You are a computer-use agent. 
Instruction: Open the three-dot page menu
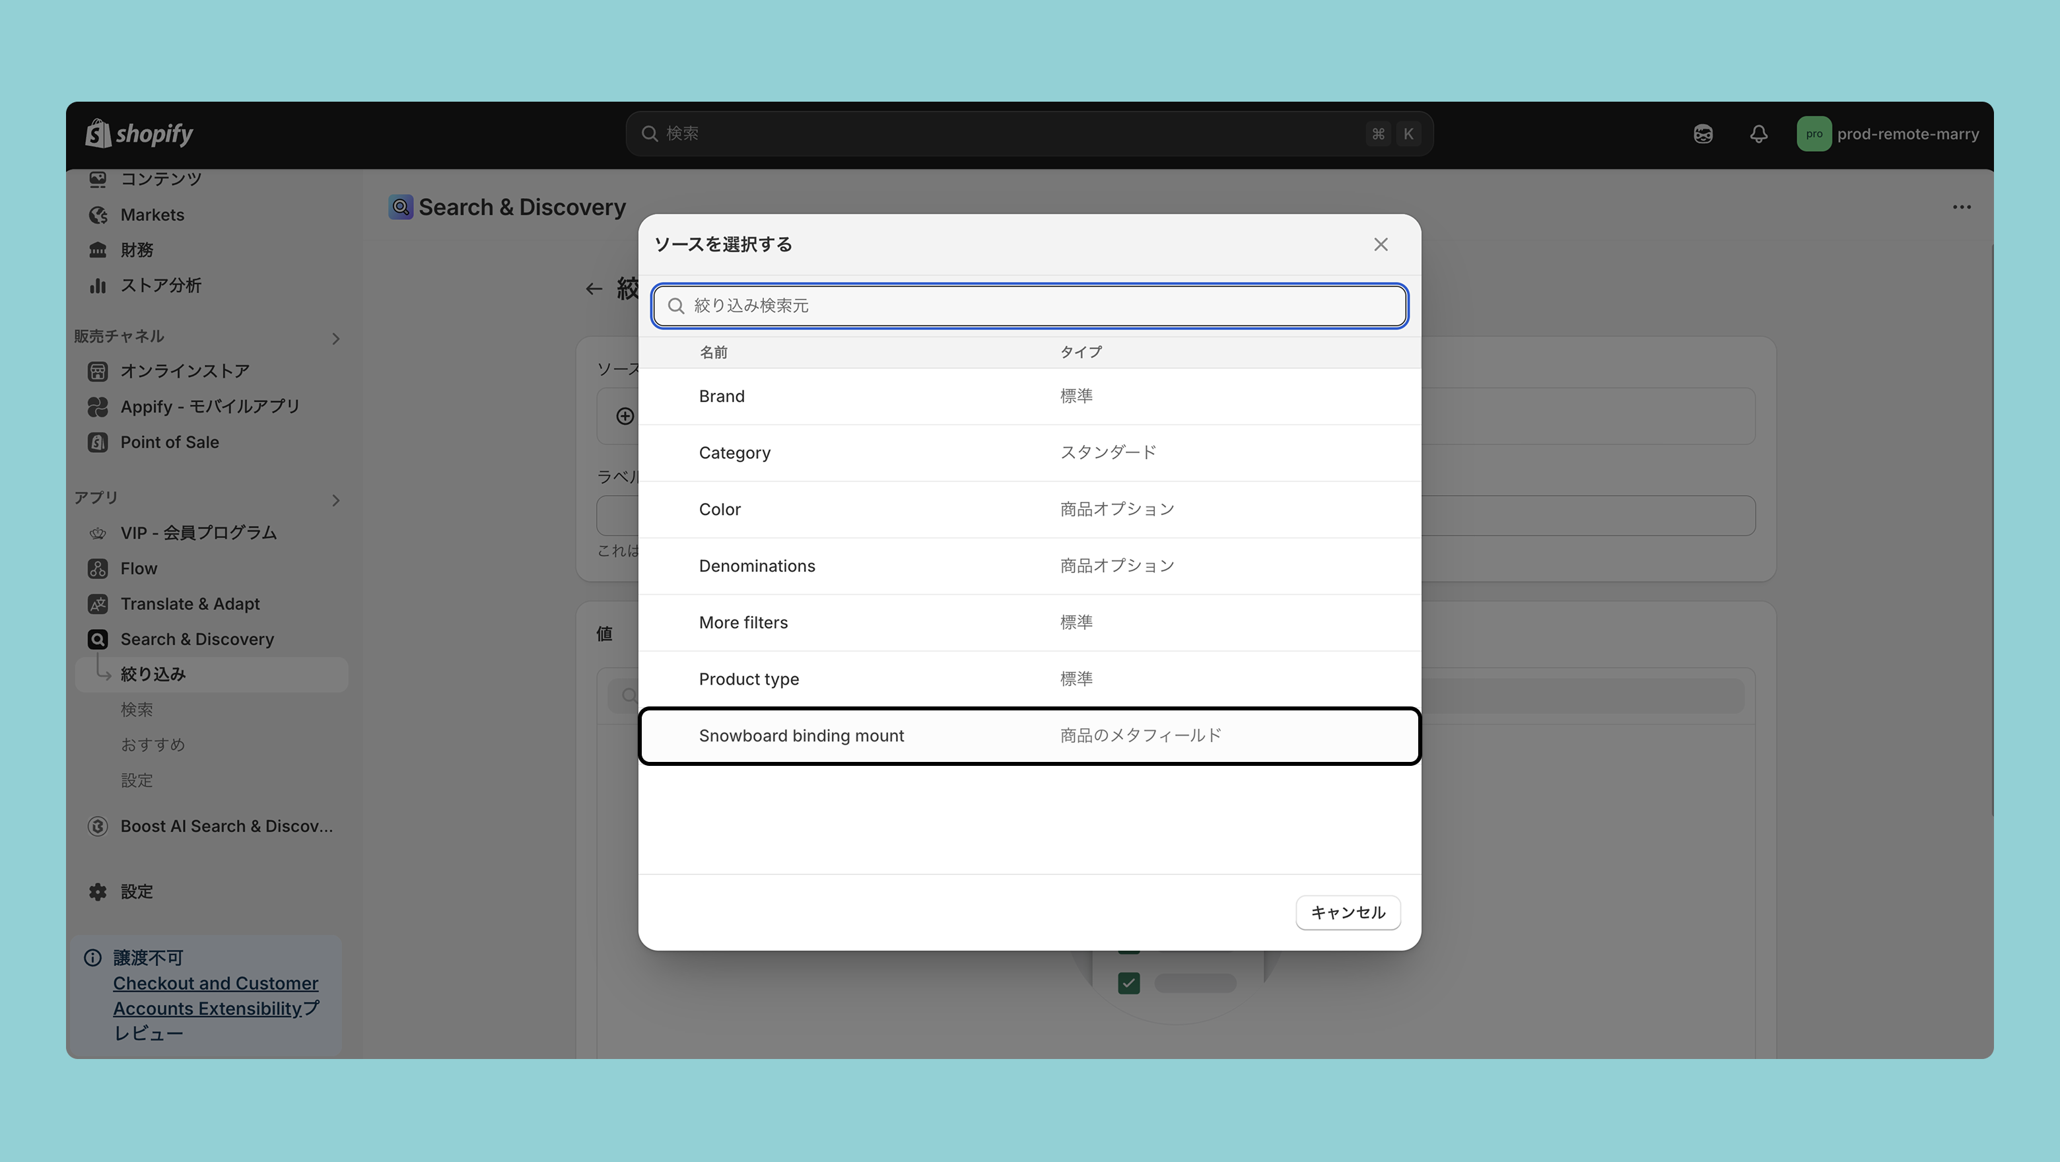click(x=1961, y=207)
